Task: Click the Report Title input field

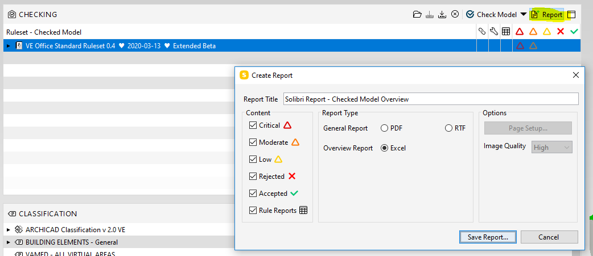Action: pos(431,99)
